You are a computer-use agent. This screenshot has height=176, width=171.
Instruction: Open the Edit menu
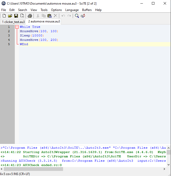click(12, 10)
